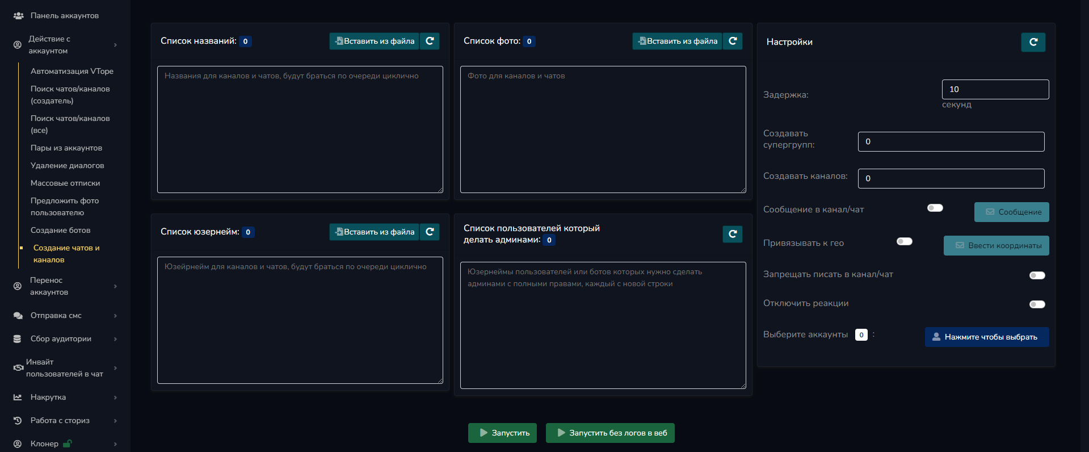Click the Действие с аккаунтом sidebar icon
This screenshot has height=452, width=1089.
tap(18, 45)
